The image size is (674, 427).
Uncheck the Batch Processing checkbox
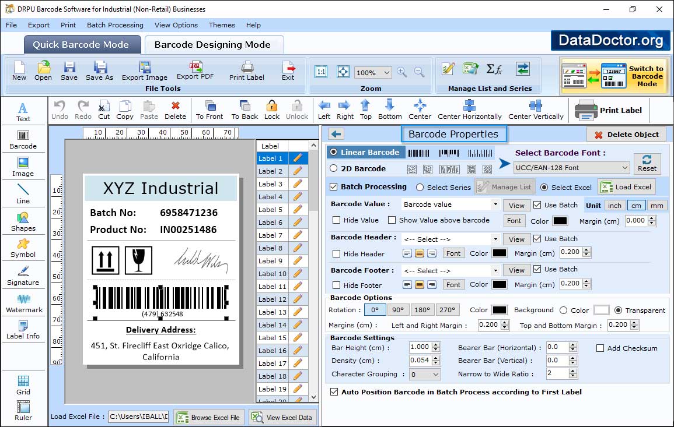coord(334,186)
